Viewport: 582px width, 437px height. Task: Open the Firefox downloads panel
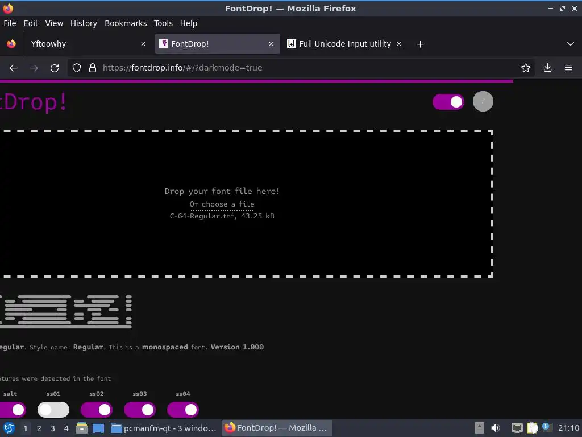547,68
